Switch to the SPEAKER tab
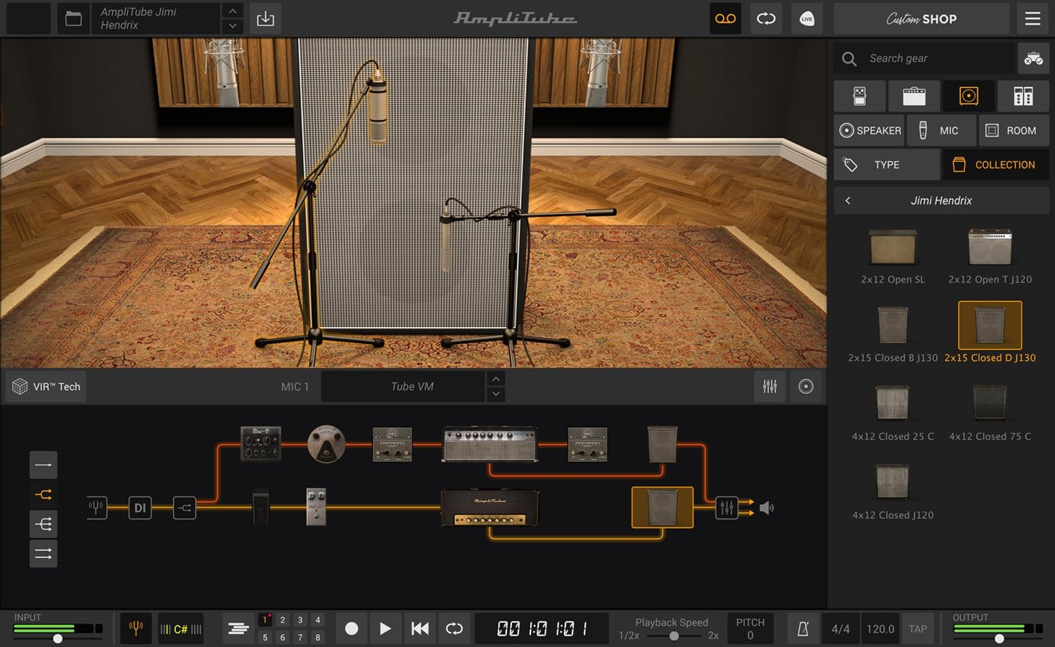The height and width of the screenshot is (647, 1055). (x=869, y=130)
